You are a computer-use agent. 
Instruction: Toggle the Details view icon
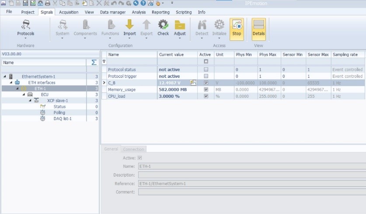pos(258,25)
